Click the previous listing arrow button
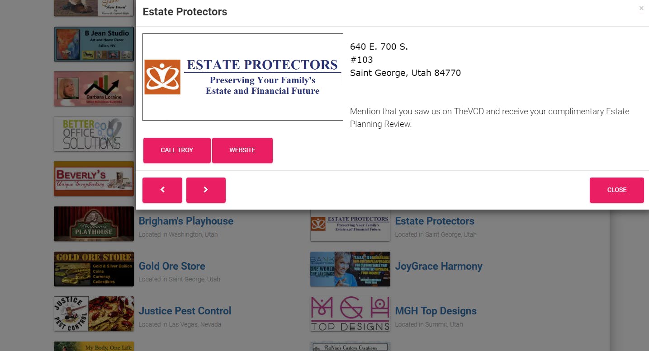This screenshot has width=649, height=351. [x=162, y=190]
